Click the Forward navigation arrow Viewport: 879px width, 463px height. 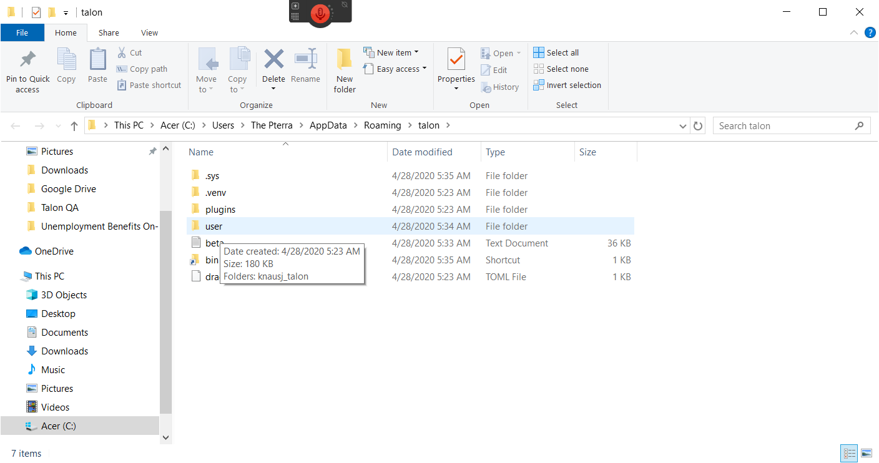39,126
